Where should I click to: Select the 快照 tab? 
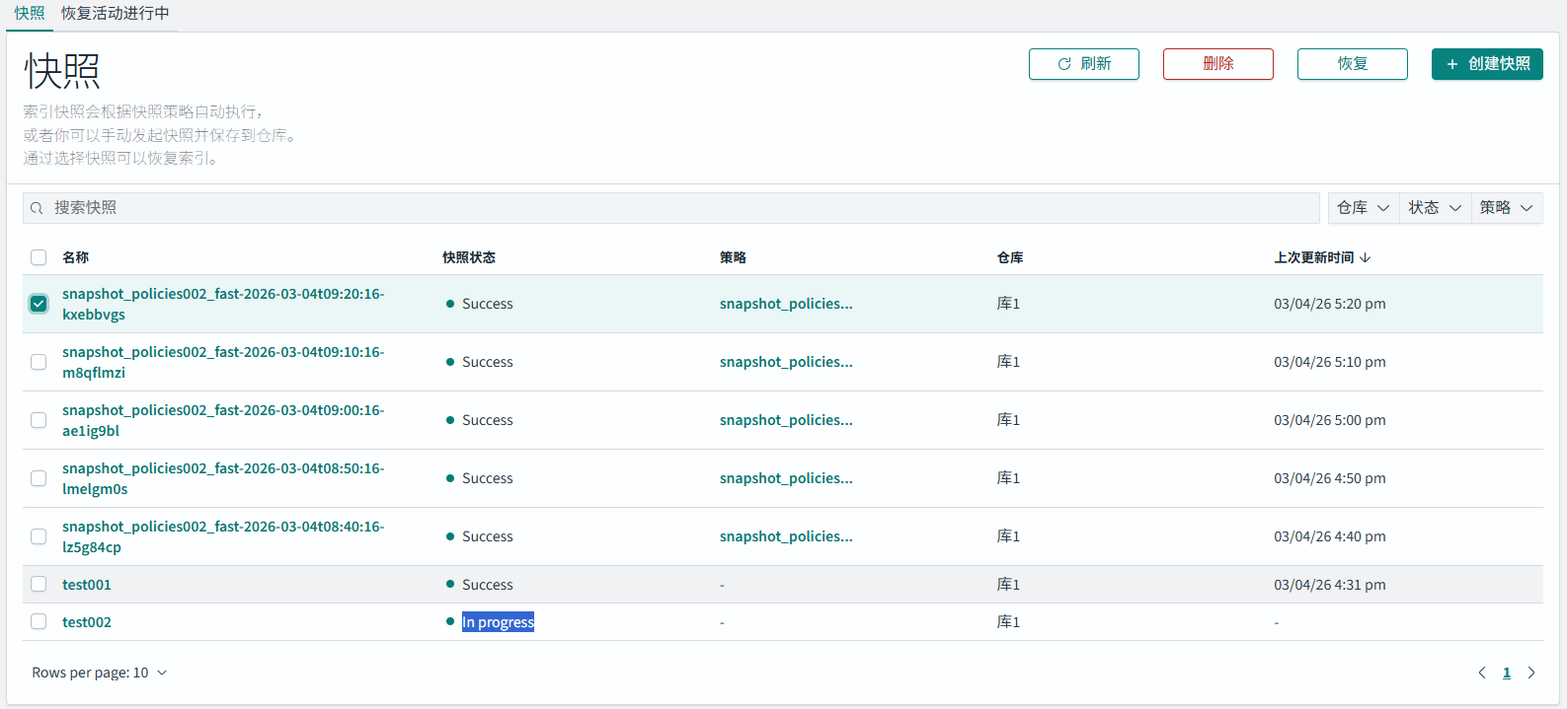click(30, 14)
